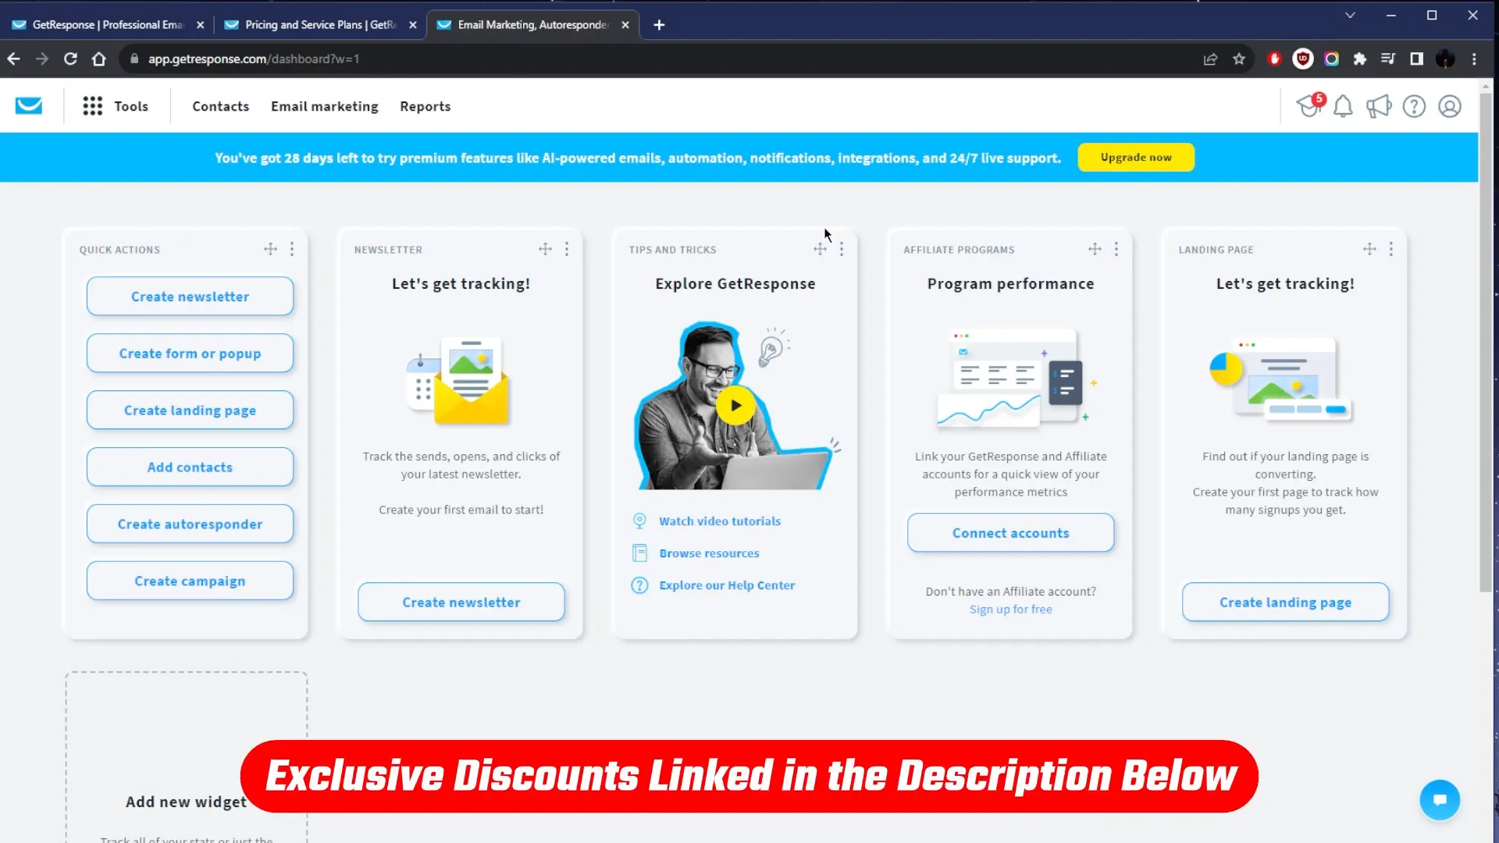Click the user account profile icon
Viewport: 1499px width, 843px height.
[1450, 106]
